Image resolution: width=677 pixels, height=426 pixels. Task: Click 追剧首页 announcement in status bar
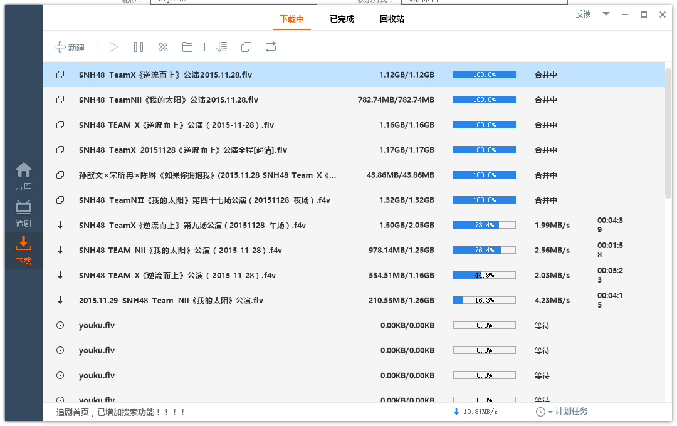point(121,412)
